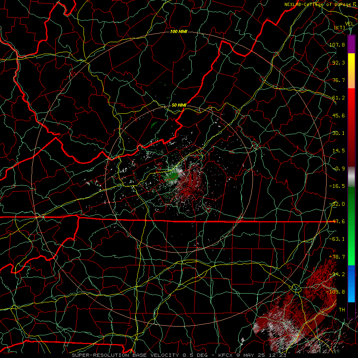Click the [KT] units label
Screen dimensions: 358x358
click(x=340, y=27)
